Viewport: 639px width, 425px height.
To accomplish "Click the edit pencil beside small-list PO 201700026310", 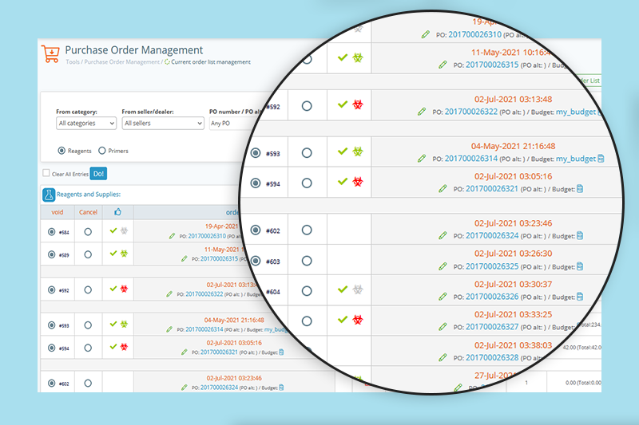I will point(172,236).
